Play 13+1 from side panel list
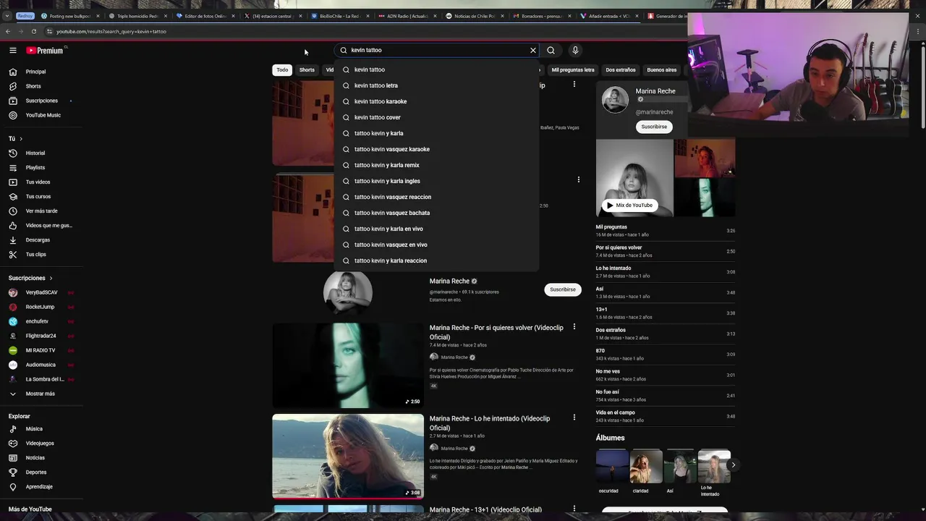This screenshot has width=926, height=521. click(x=666, y=313)
